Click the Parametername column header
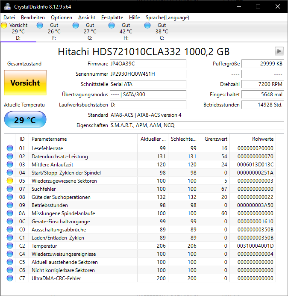 click(83, 139)
